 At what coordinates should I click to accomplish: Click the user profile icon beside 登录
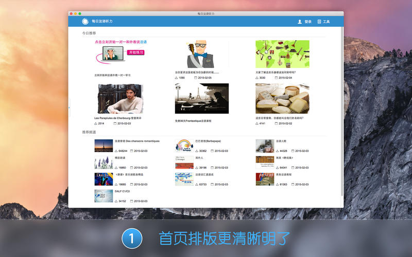point(300,22)
